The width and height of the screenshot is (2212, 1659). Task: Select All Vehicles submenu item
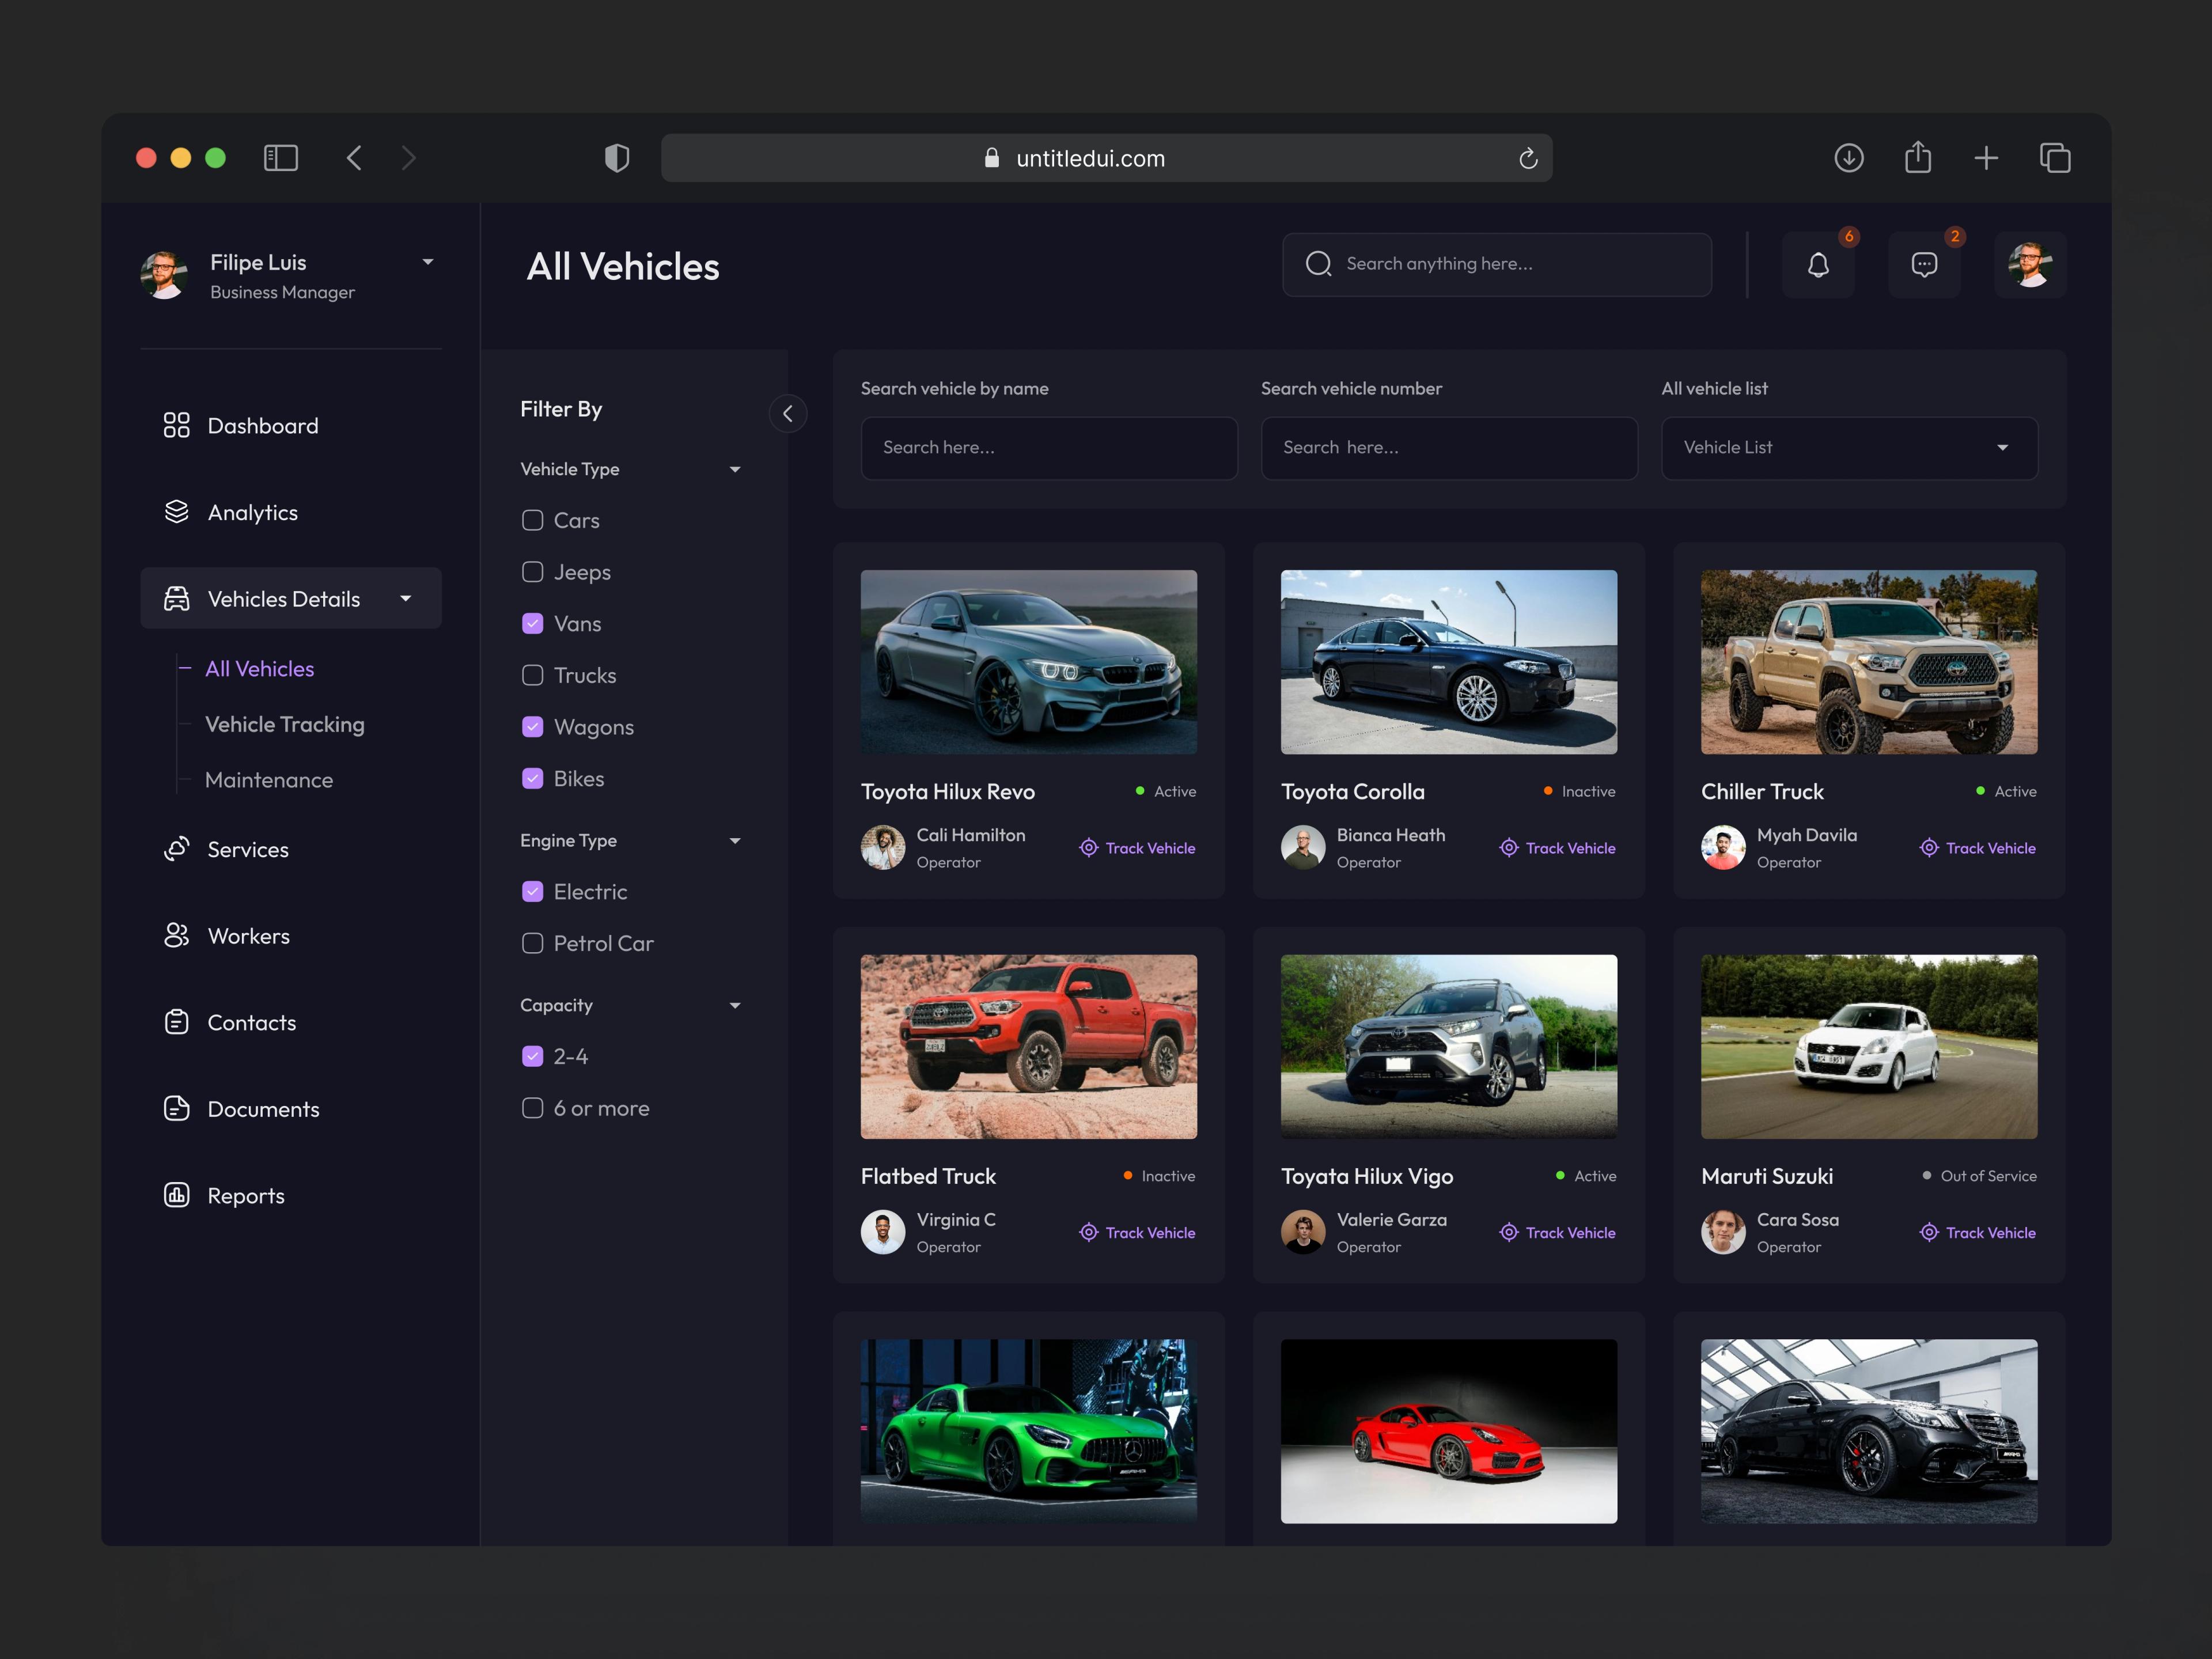[x=260, y=669]
